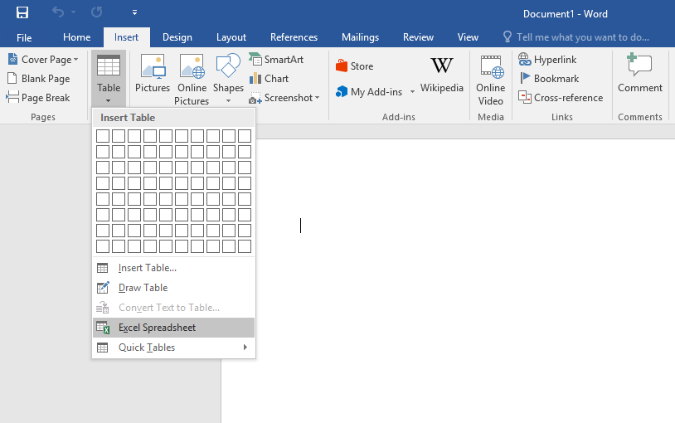Click the Tell me what you want to do box

pos(577,37)
